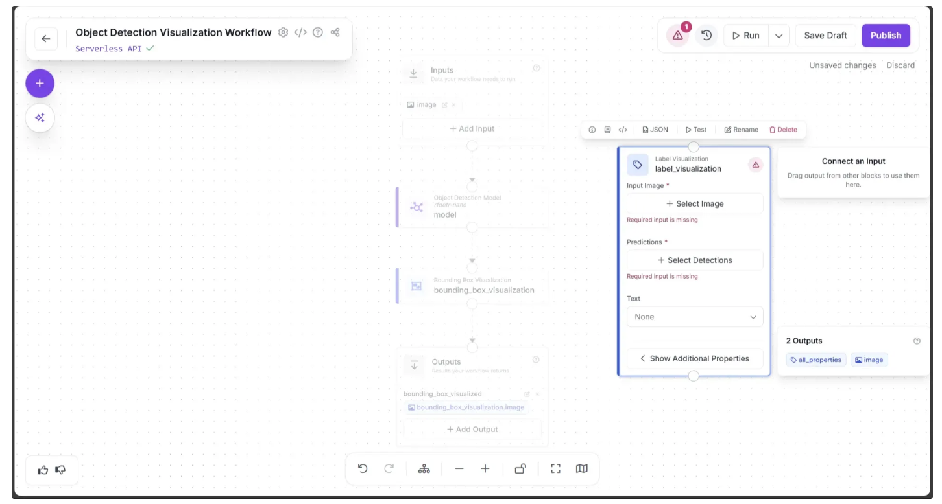Click the undo icon in bottom toolbar
This screenshot has height=504, width=942.
363,469
